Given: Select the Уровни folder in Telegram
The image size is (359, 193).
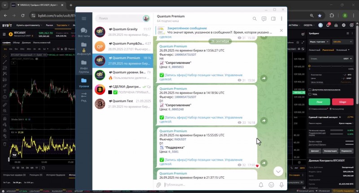Looking at the screenshot, I should (x=84, y=83).
